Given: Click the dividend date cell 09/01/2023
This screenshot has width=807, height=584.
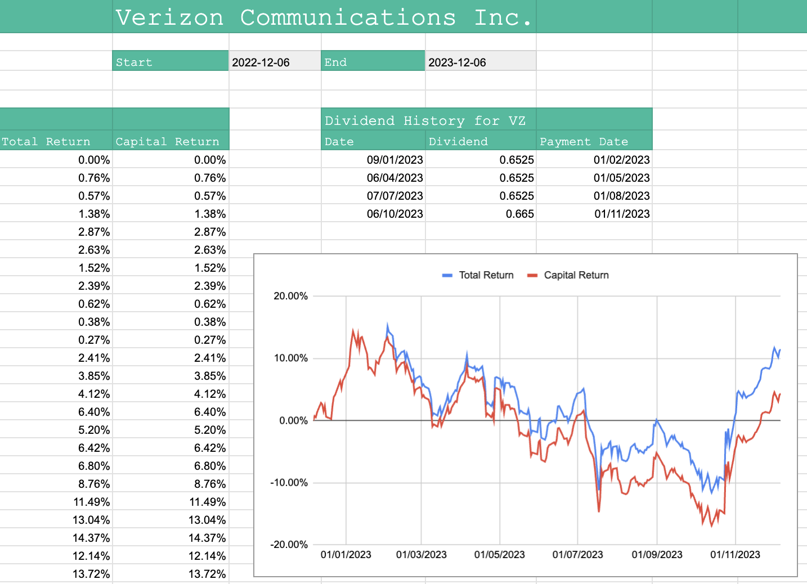Looking at the screenshot, I should [x=373, y=160].
